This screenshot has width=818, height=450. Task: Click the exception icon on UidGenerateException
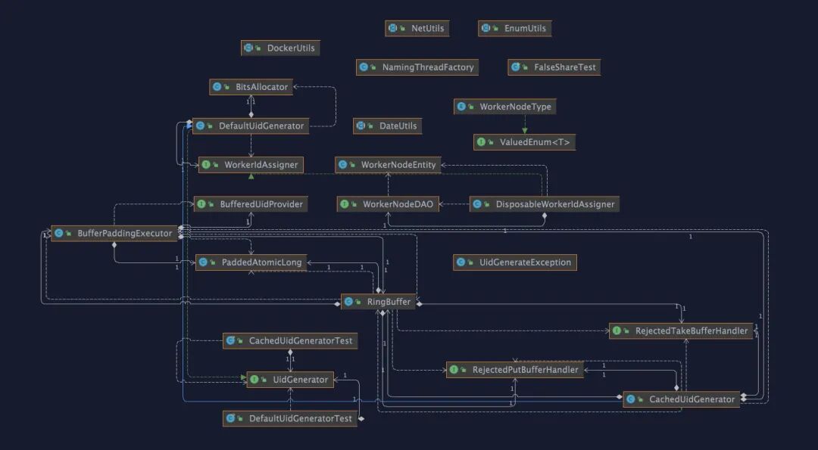pos(461,262)
